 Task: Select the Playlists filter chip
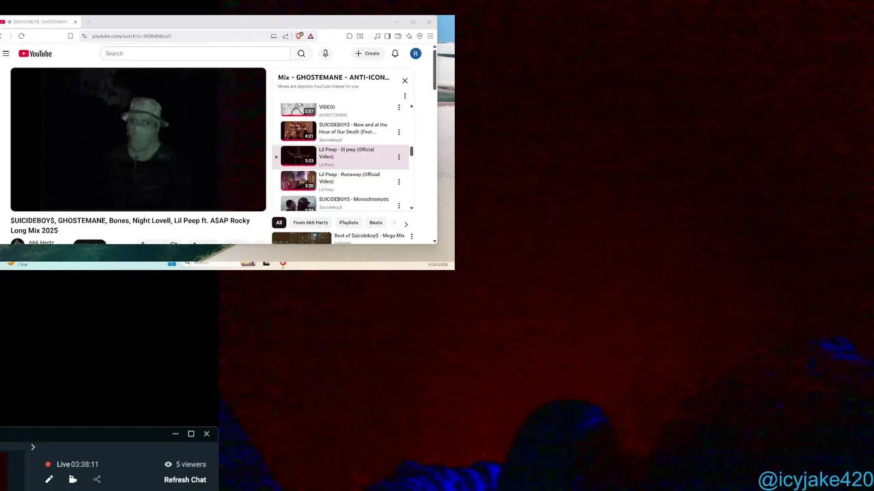point(349,222)
